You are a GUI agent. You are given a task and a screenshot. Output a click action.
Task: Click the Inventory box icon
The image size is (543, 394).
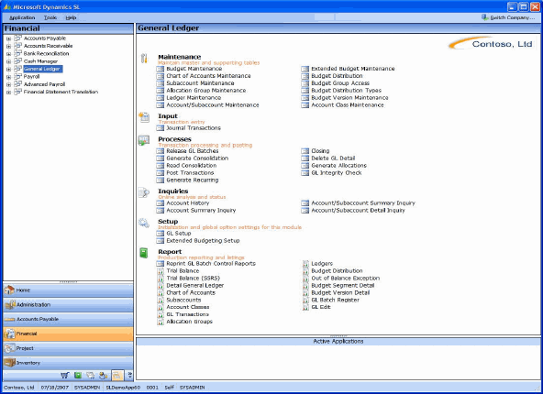[9, 363]
